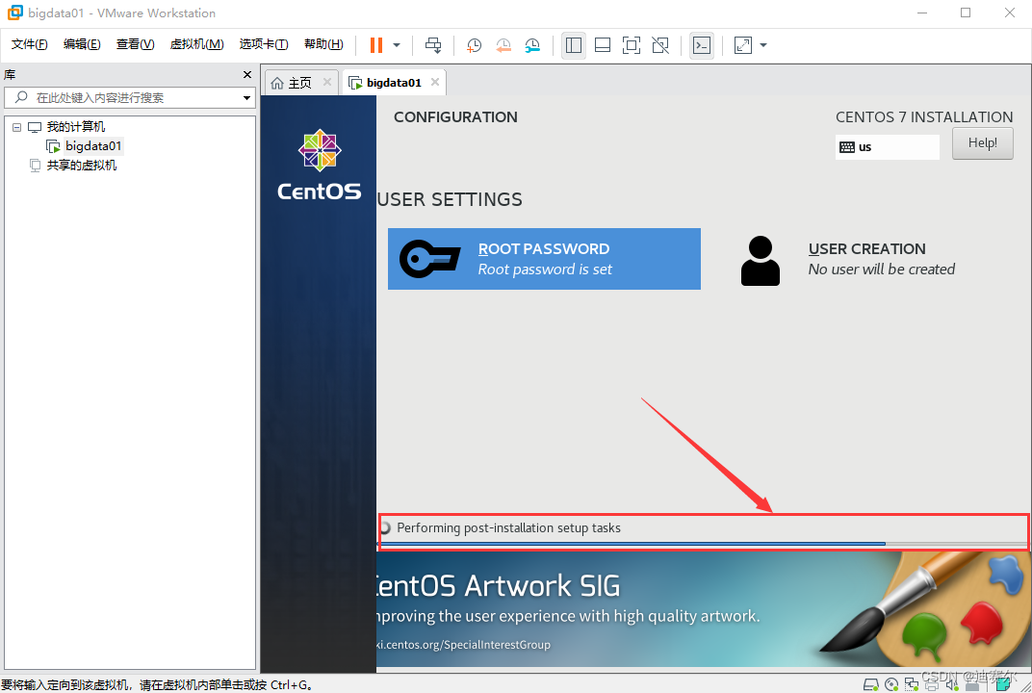Open the 编辑(E) menu
The image size is (1032, 693).
point(82,44)
